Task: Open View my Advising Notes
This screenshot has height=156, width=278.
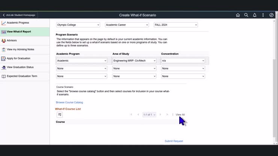Action: 20,49
